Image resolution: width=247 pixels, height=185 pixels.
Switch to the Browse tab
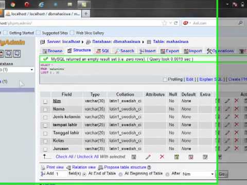[52, 51]
